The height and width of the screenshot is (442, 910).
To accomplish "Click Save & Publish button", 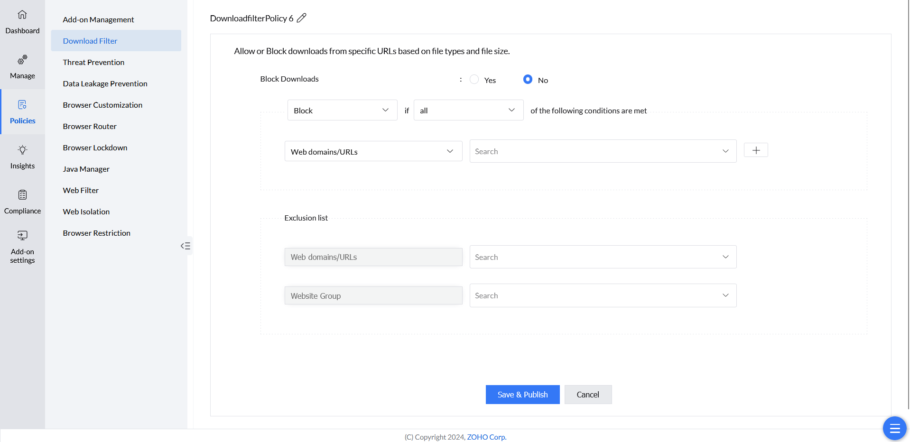I will coord(522,395).
